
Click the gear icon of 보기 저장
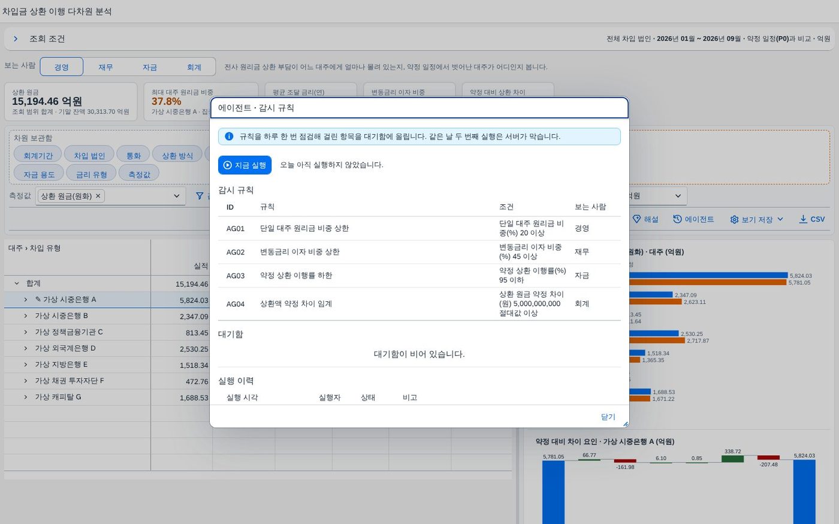point(734,220)
